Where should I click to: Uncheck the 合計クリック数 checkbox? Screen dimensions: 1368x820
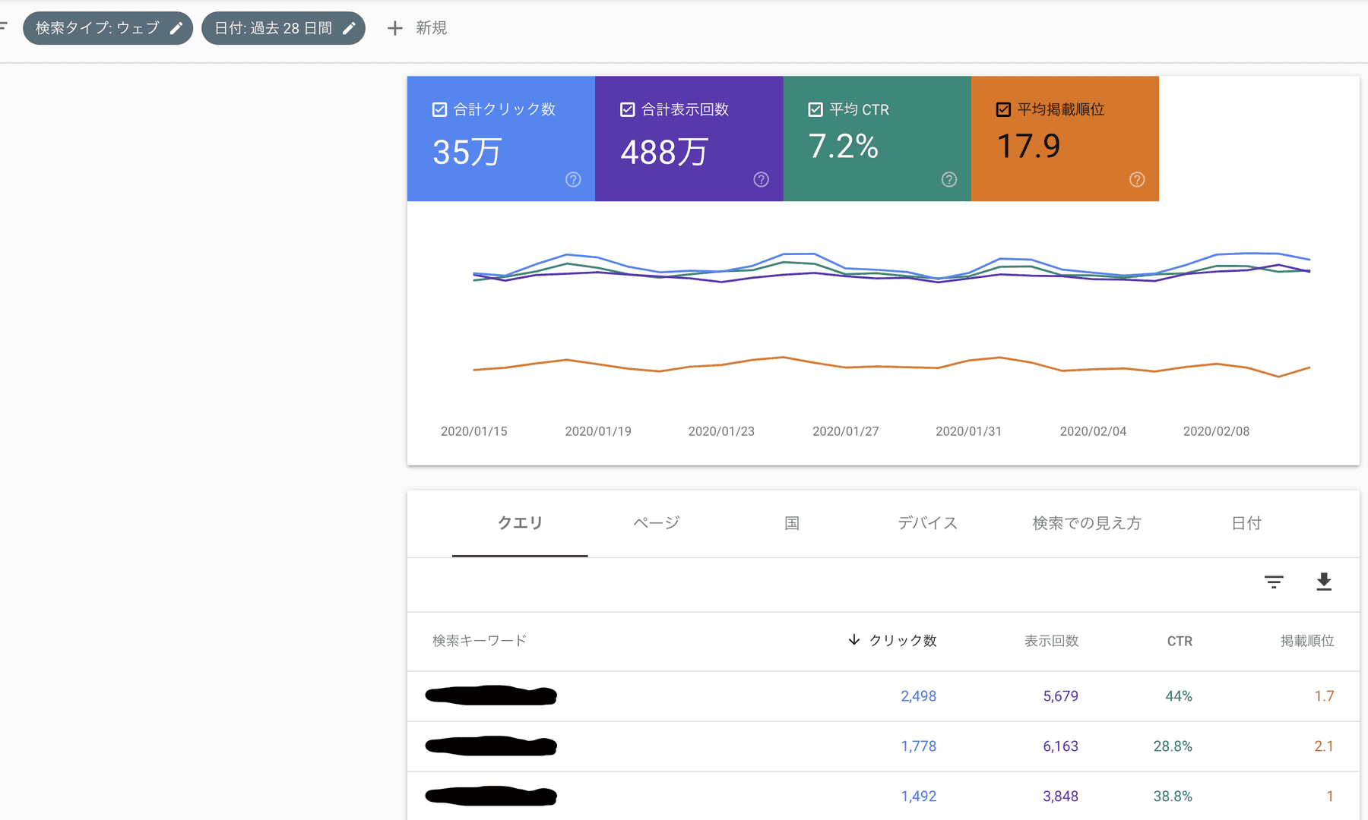(439, 109)
